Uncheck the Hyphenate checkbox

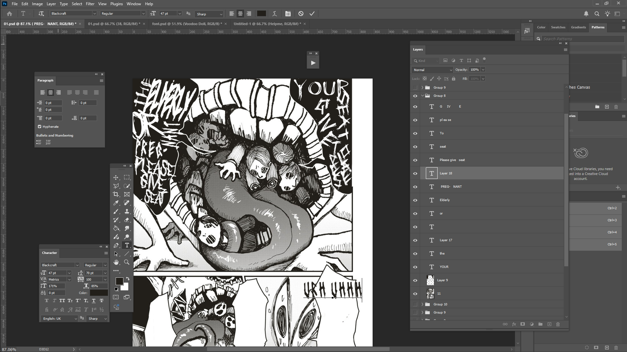coord(40,127)
